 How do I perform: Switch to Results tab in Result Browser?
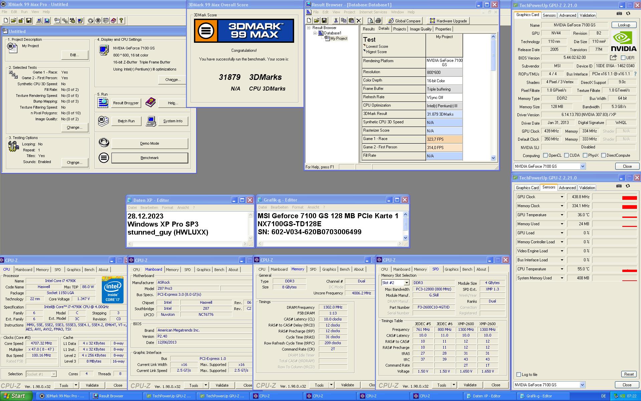pos(369,29)
